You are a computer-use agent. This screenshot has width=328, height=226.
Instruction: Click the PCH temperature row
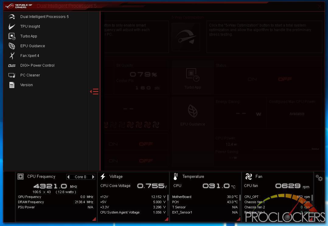(x=205, y=202)
